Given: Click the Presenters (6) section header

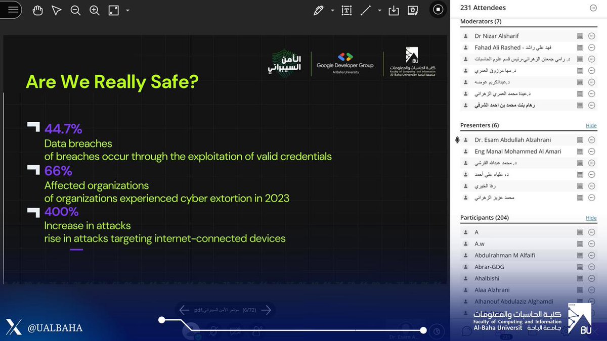Looking at the screenshot, I should (x=480, y=125).
